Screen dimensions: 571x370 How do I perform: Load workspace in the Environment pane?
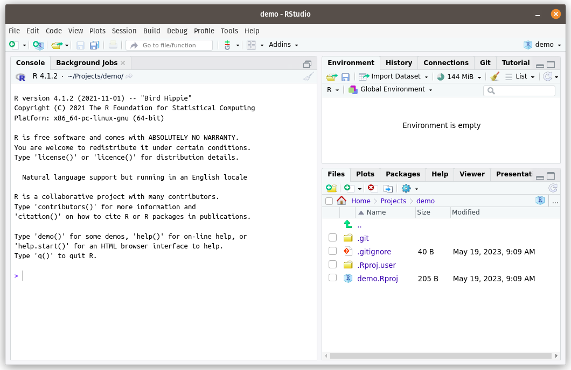331,77
